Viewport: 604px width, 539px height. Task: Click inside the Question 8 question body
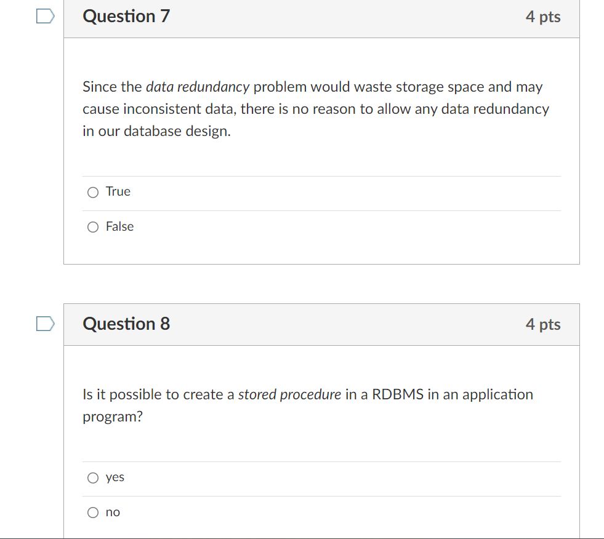(x=308, y=405)
